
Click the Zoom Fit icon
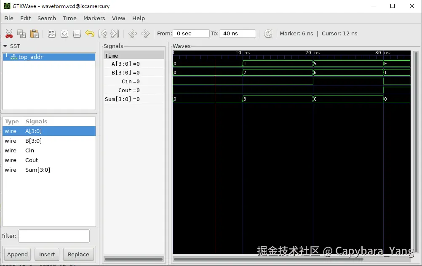click(x=52, y=34)
